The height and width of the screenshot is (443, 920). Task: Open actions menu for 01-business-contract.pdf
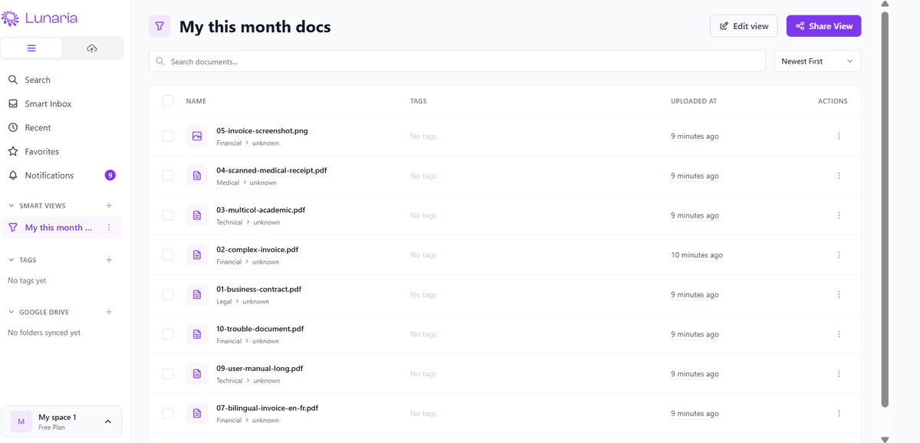coord(839,294)
